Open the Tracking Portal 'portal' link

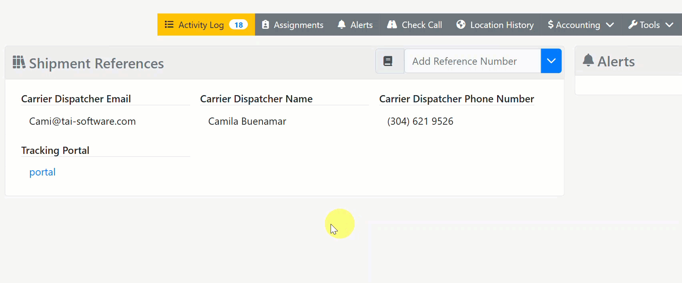[42, 172]
